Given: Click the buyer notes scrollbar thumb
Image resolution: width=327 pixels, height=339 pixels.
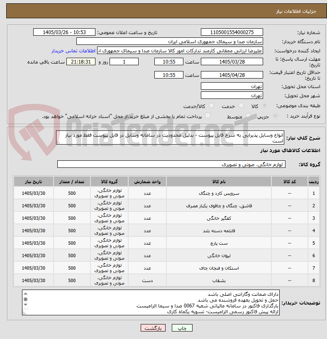Looking at the screenshot, I should click(25, 299).
